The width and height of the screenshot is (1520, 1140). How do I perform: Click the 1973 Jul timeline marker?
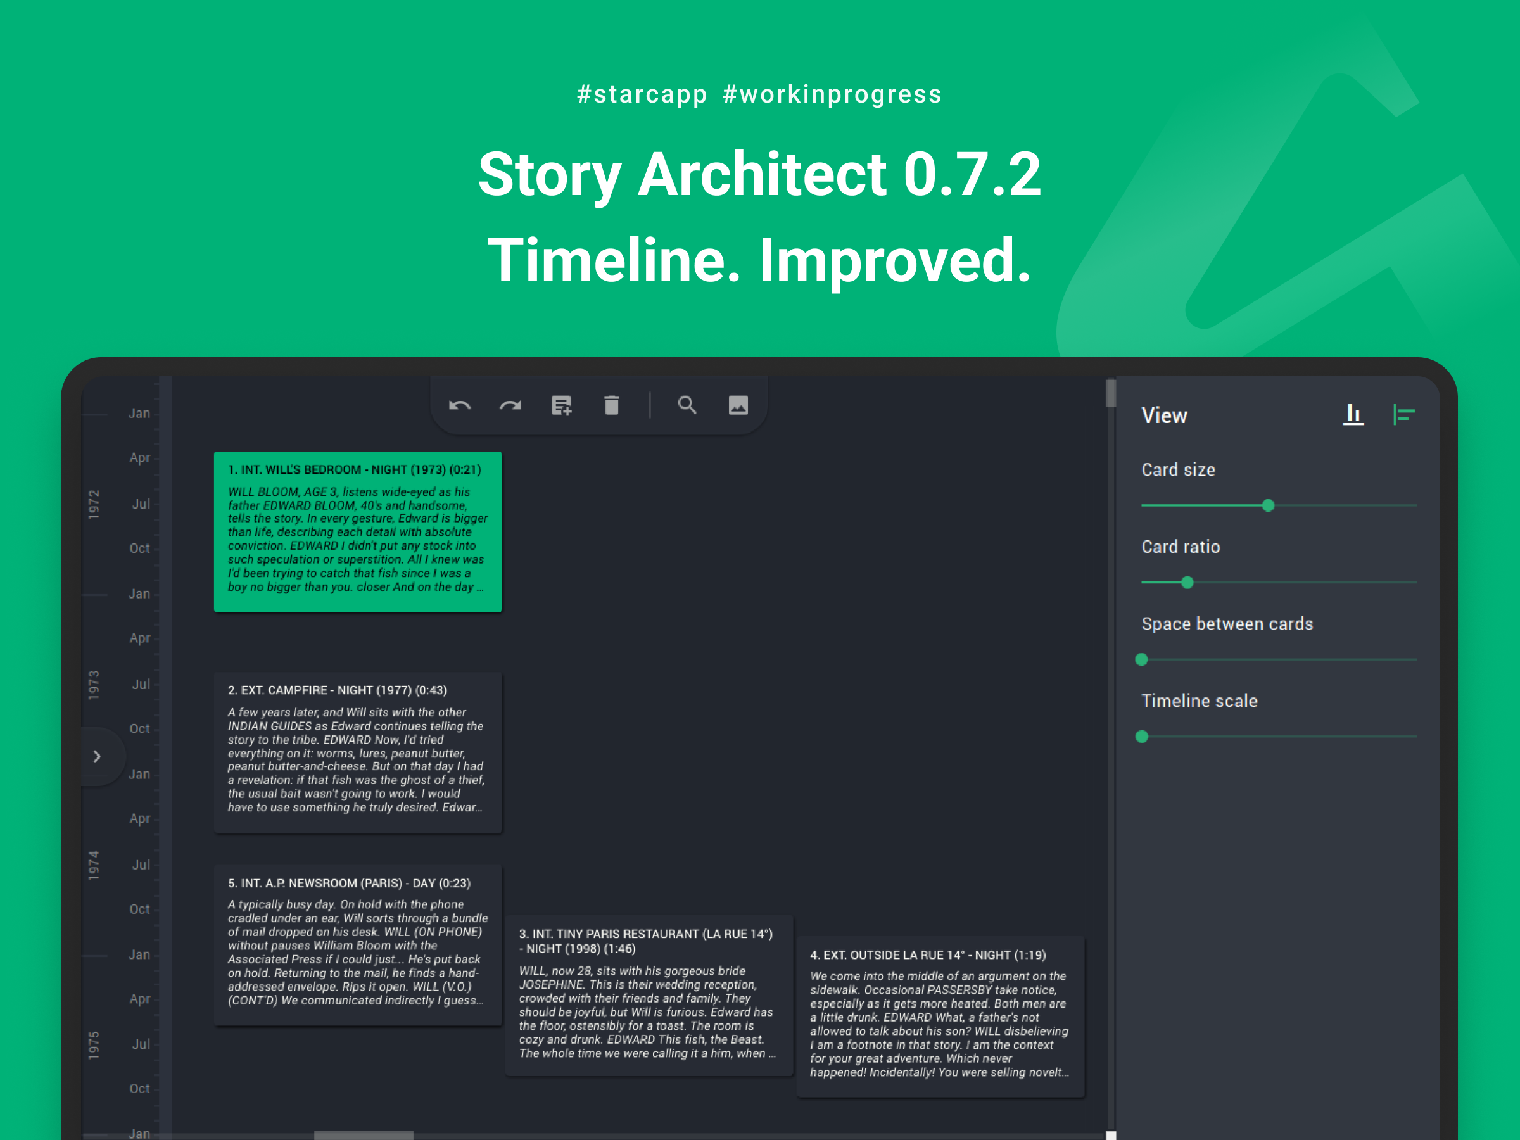point(141,685)
